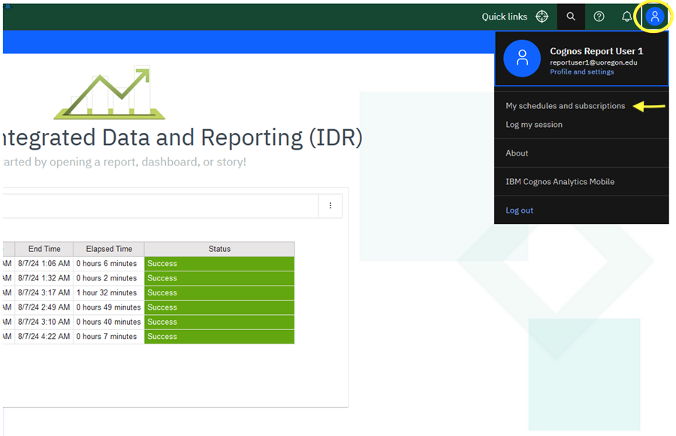Image resolution: width=676 pixels, height=436 pixels.
Task: Click the reportuser1@uoregon.edu email
Action: [x=593, y=62]
